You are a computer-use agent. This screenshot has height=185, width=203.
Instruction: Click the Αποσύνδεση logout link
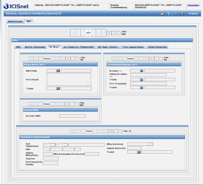coord(193,5)
